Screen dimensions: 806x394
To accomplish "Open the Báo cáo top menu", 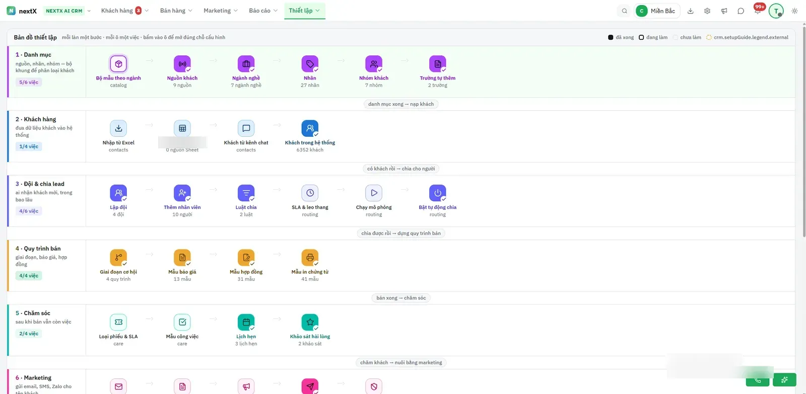I will [263, 11].
